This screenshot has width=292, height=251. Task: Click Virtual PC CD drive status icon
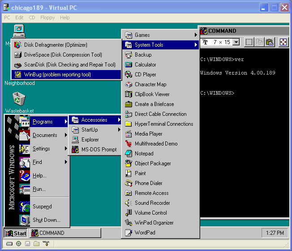pyautogui.click(x=19, y=244)
